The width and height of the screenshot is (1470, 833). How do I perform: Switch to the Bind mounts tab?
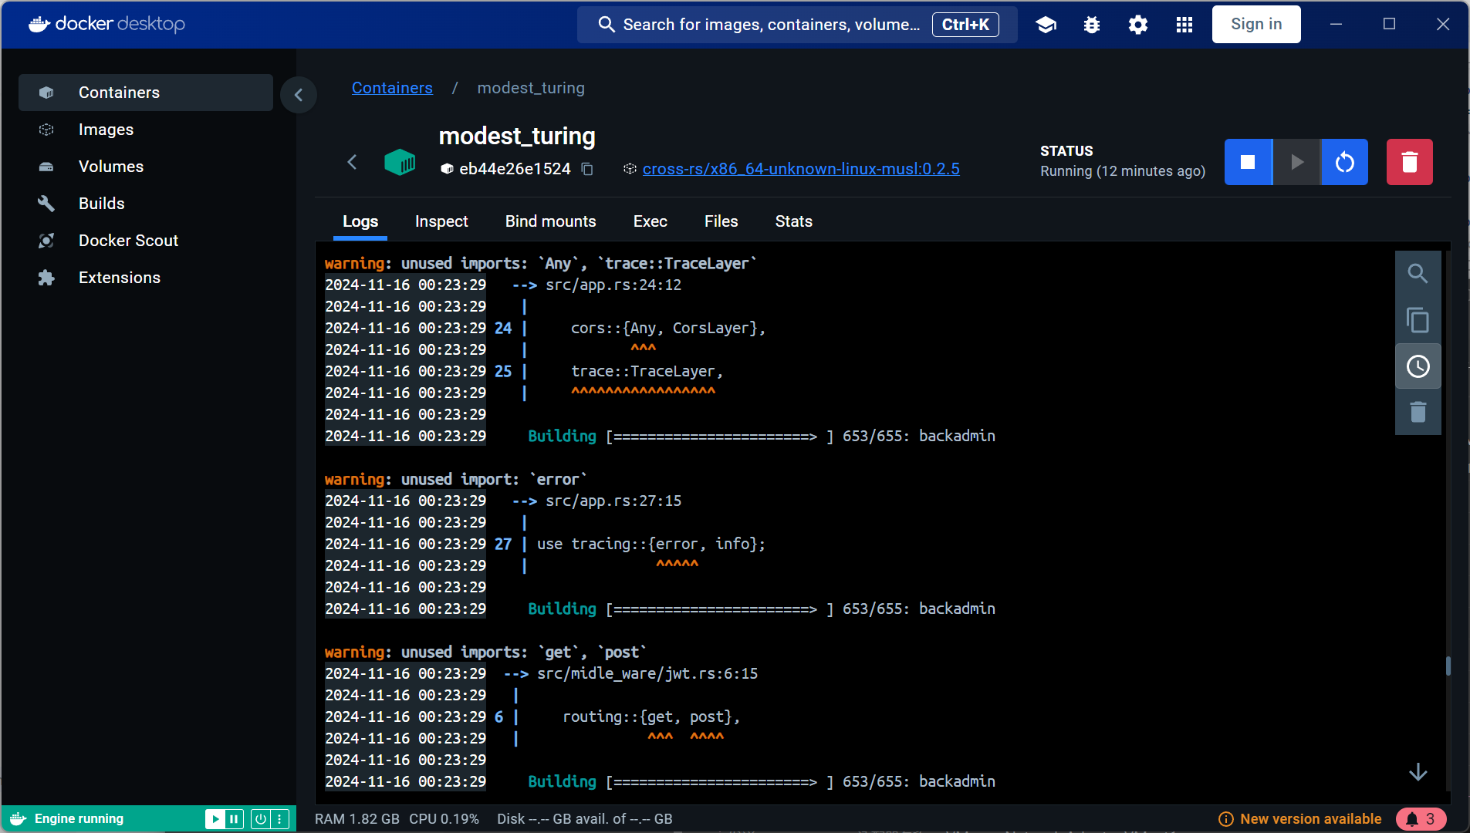pyautogui.click(x=551, y=221)
